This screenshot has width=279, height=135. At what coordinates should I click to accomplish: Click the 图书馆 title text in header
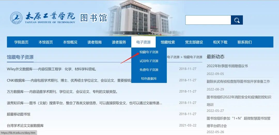(94, 18)
